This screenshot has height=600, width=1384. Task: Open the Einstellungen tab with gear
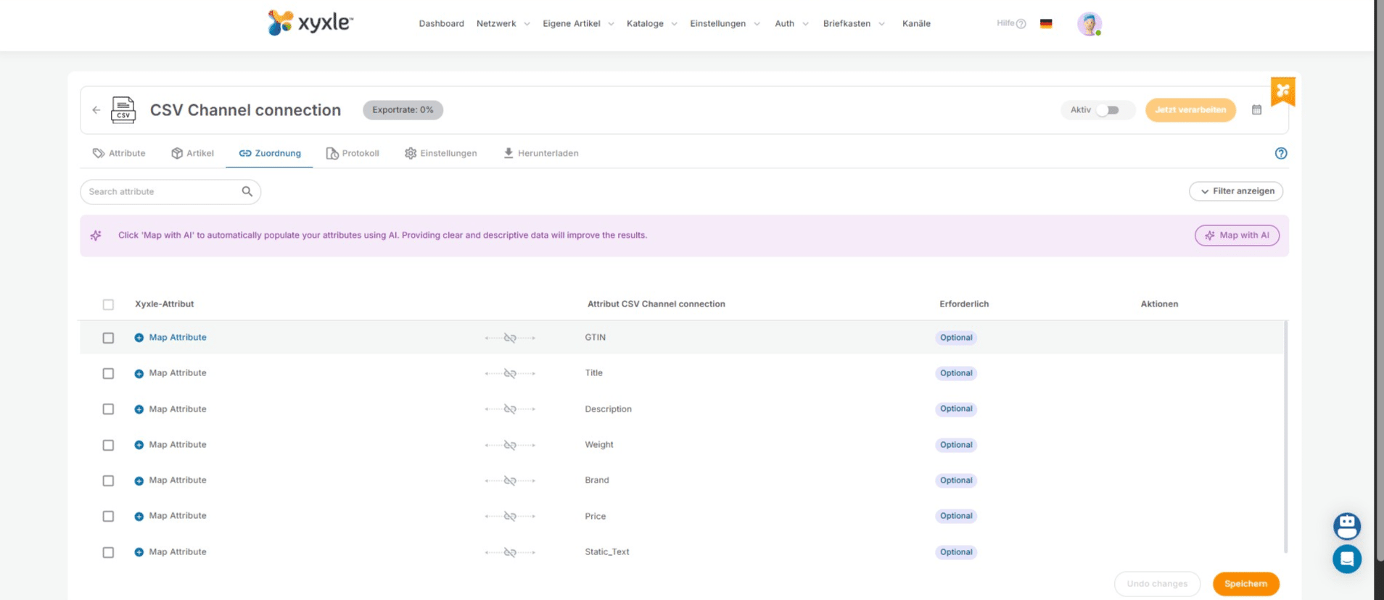coord(441,153)
